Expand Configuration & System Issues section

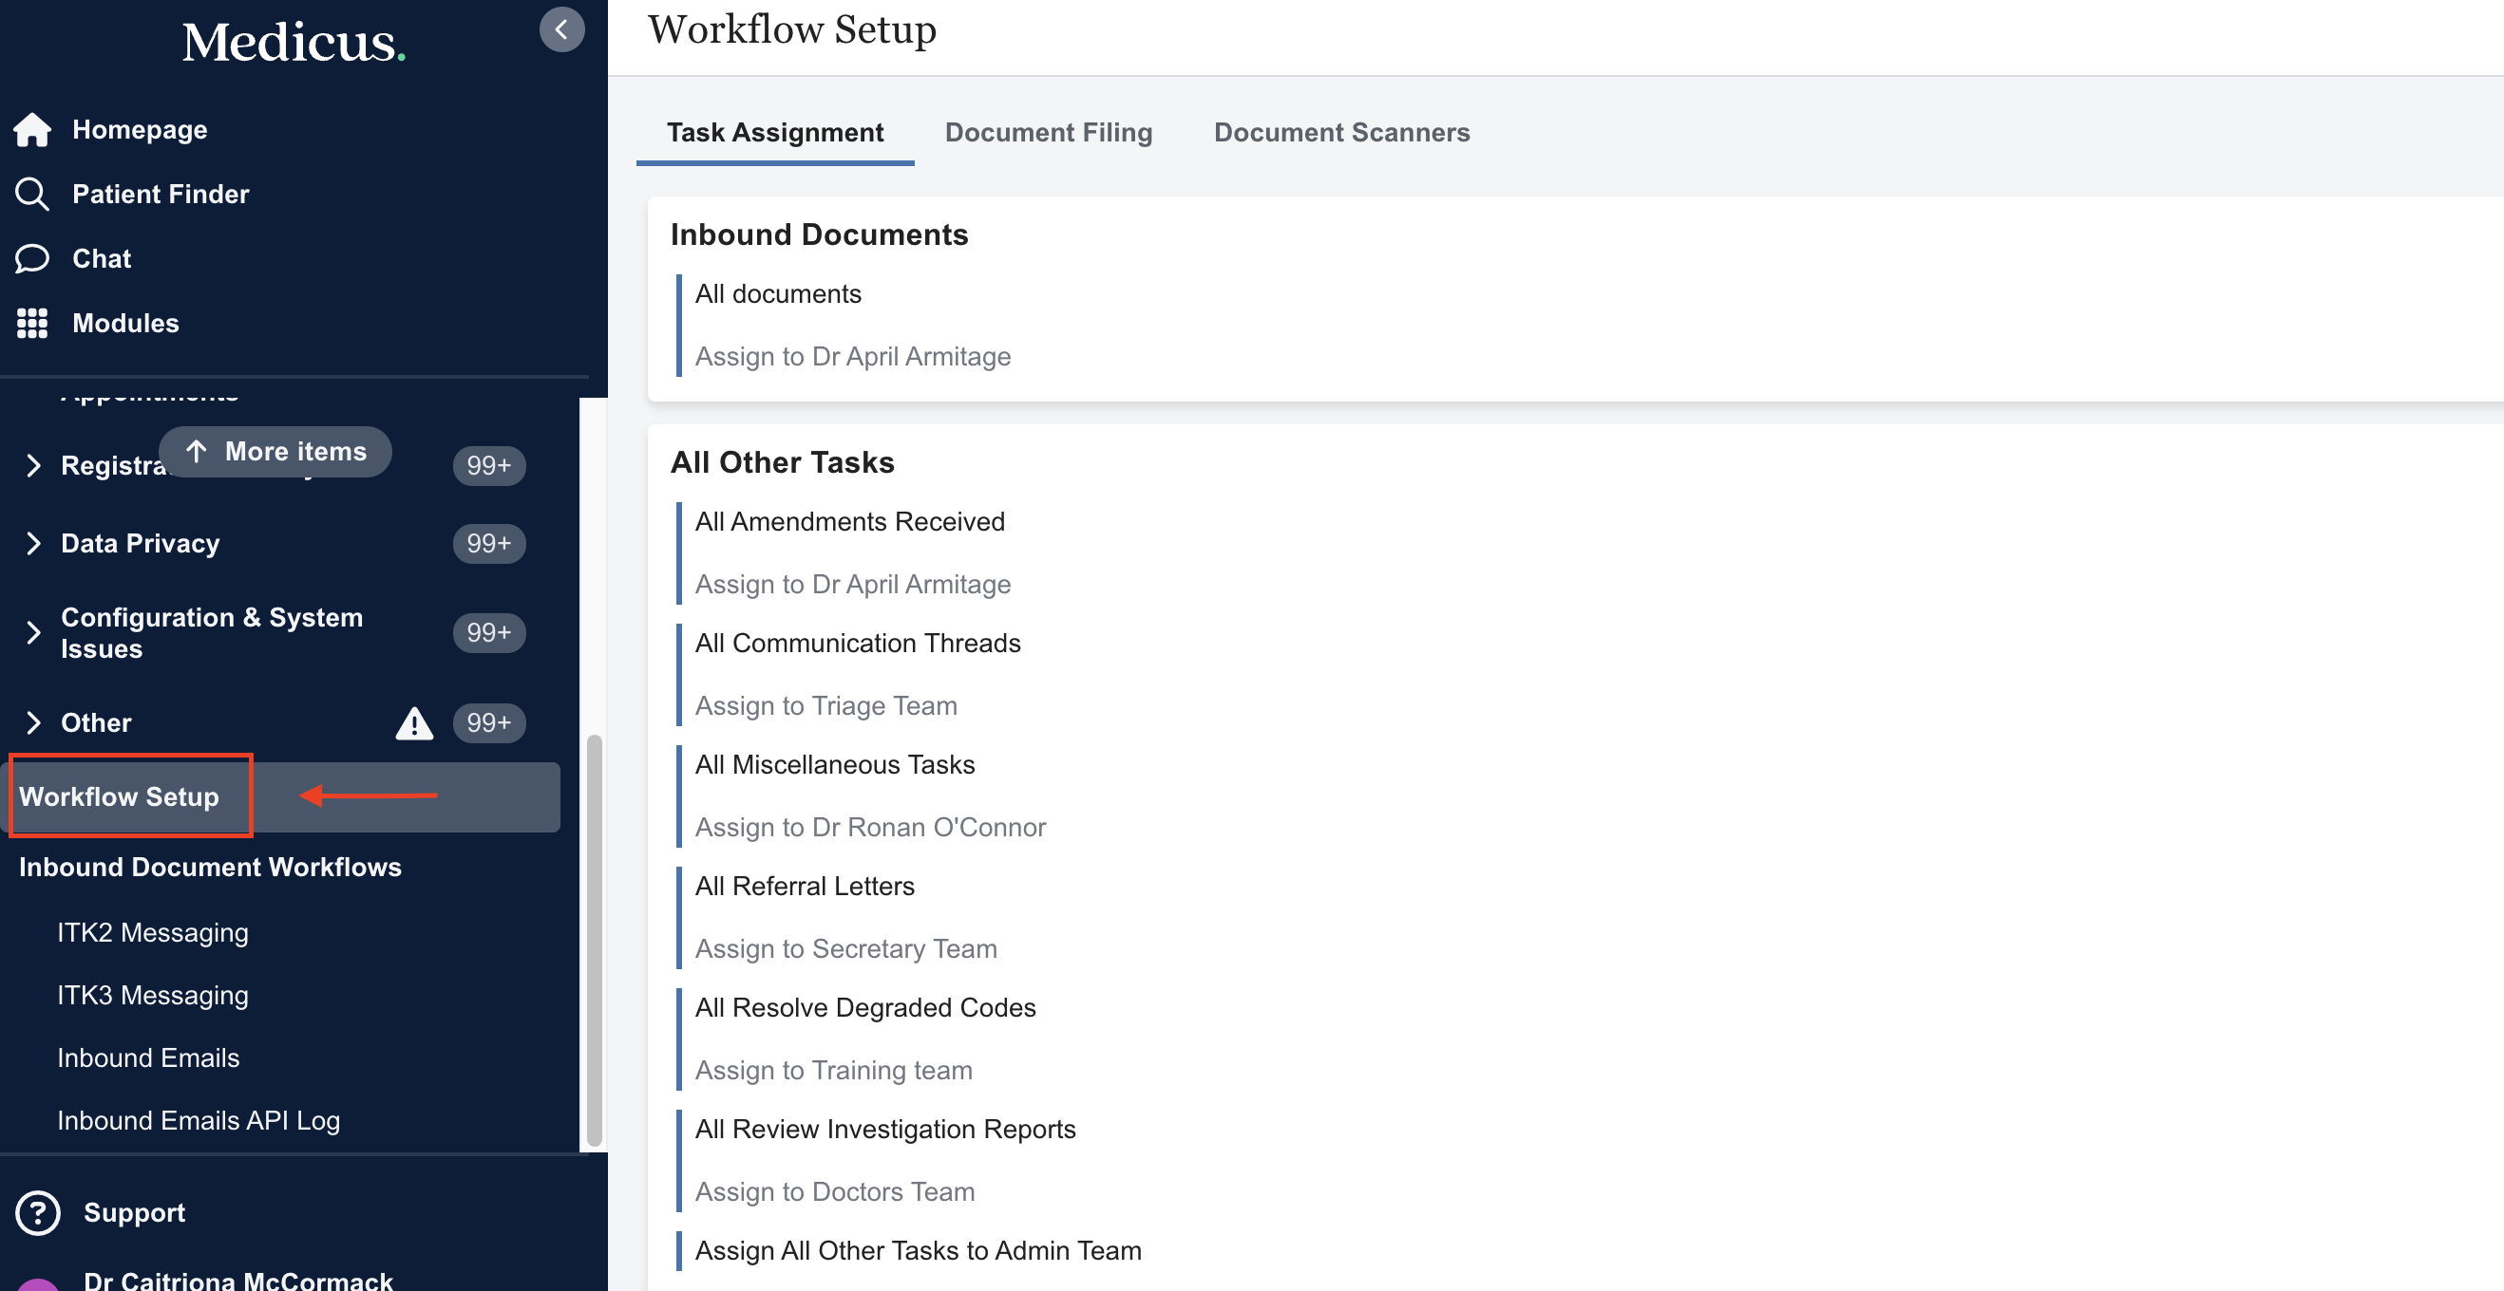click(34, 633)
